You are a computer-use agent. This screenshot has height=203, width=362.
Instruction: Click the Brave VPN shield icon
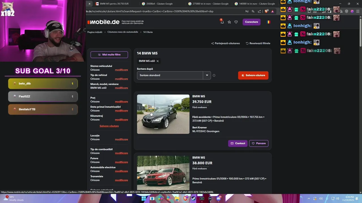(x=346, y=11)
